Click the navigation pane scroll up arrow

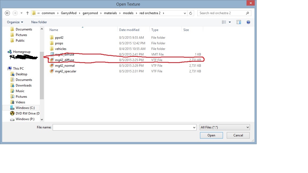[42, 29]
